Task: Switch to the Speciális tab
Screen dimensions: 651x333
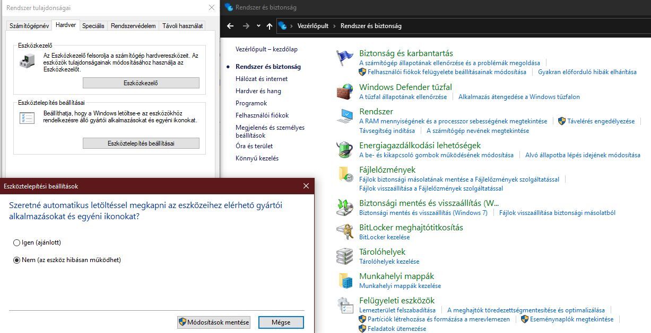Action: point(93,25)
